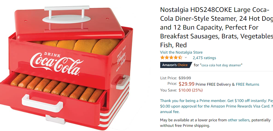
Task: Open "coca cola hot dog steamer" search link
Action: point(221,65)
